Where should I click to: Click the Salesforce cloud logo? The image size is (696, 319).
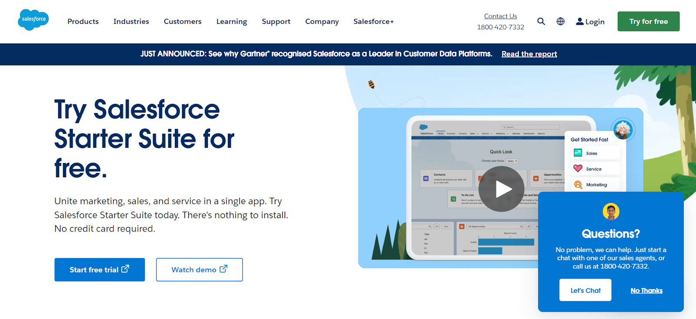point(33,20)
